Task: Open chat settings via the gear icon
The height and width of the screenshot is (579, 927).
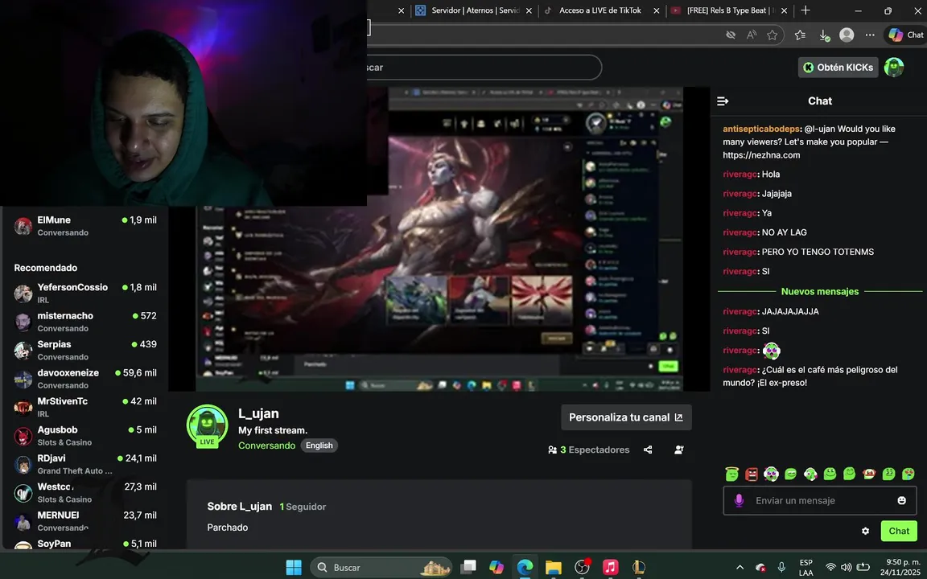Action: (x=866, y=531)
